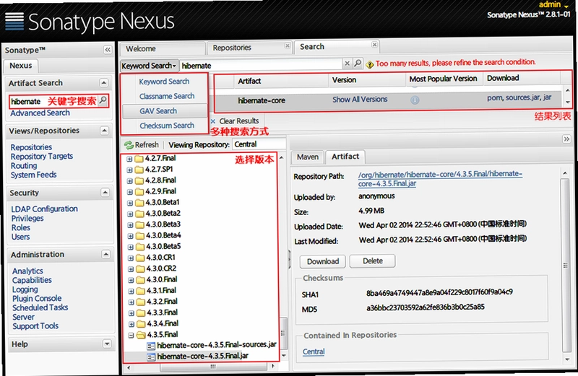This screenshot has height=376, width=578.
Task: Choose Checksum Search menu option
Action: pos(167,126)
